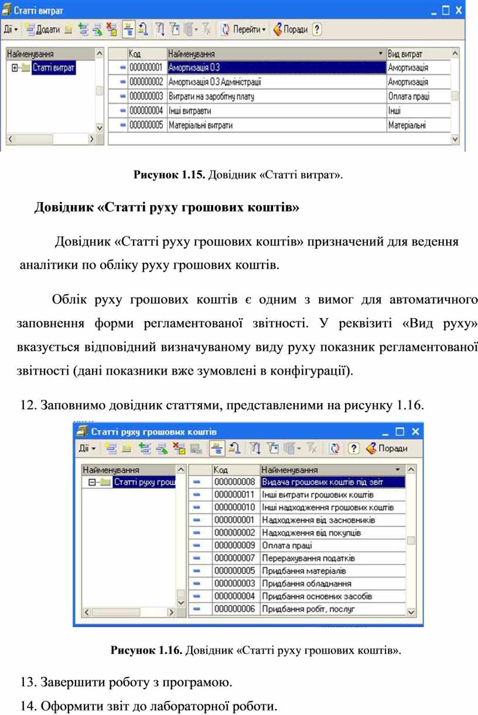Select the Інші витравти row
Viewport: 478px width, 715px height.
tap(281, 111)
